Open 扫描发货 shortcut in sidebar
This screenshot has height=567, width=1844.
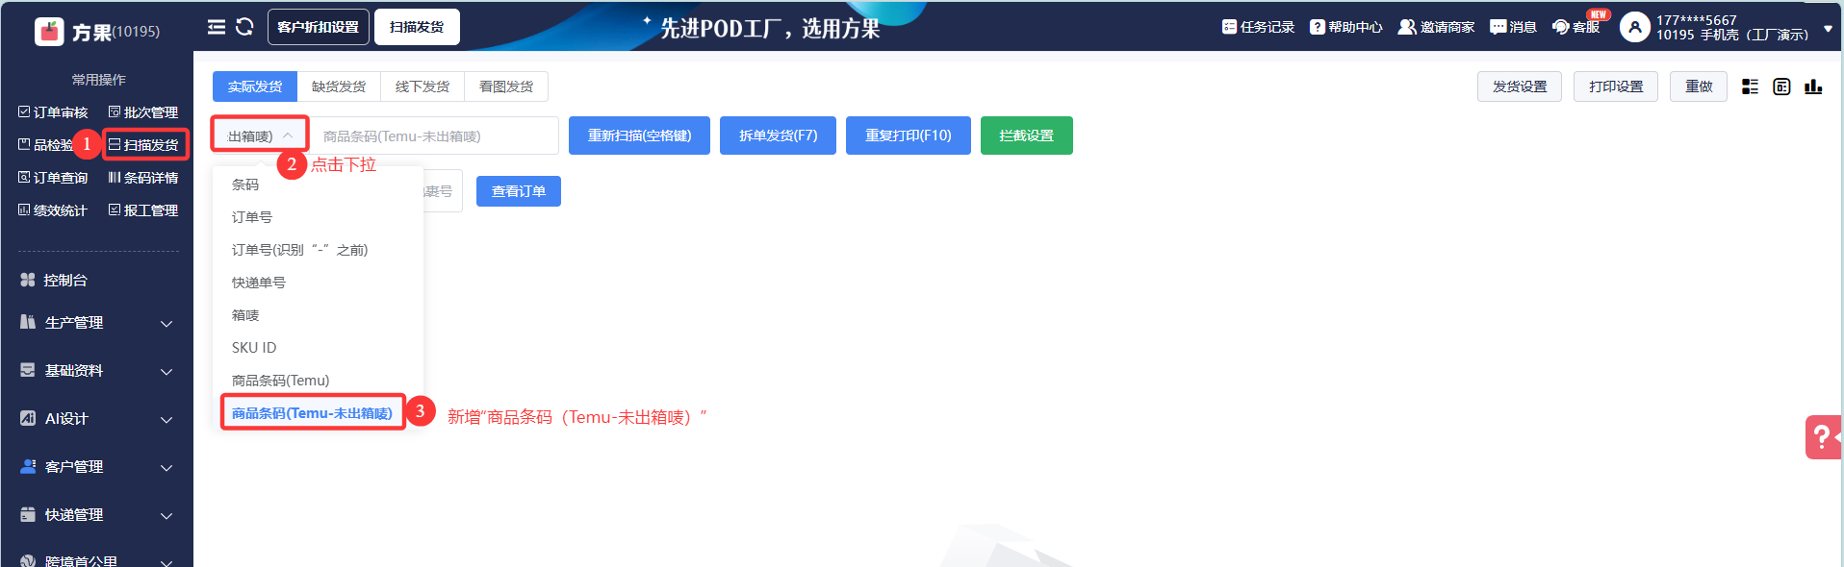(143, 145)
